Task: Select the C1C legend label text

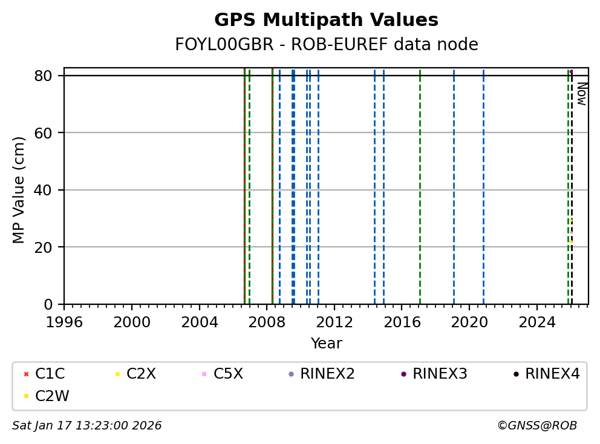Action: (50, 374)
